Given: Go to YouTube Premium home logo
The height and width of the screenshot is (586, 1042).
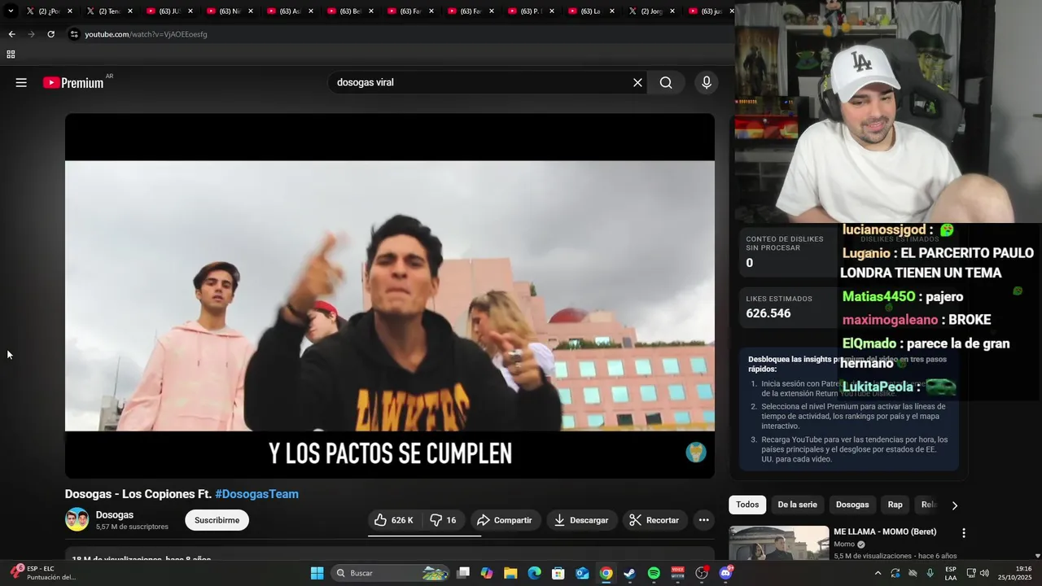Looking at the screenshot, I should (73, 82).
